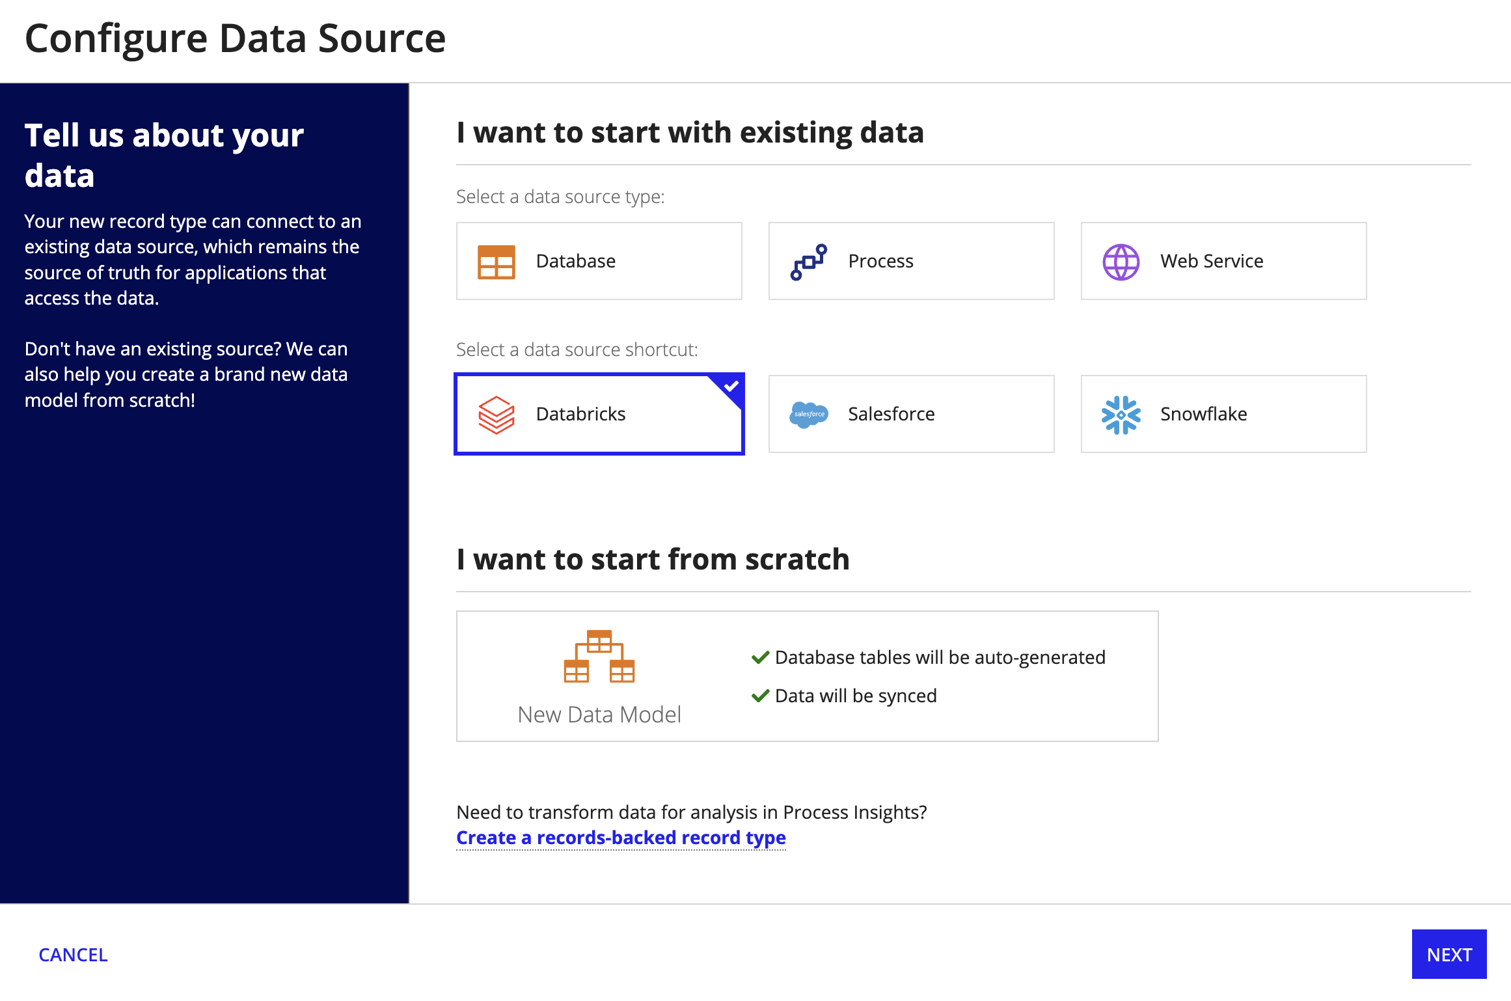
Task: Choose the Database data source type
Action: click(599, 261)
